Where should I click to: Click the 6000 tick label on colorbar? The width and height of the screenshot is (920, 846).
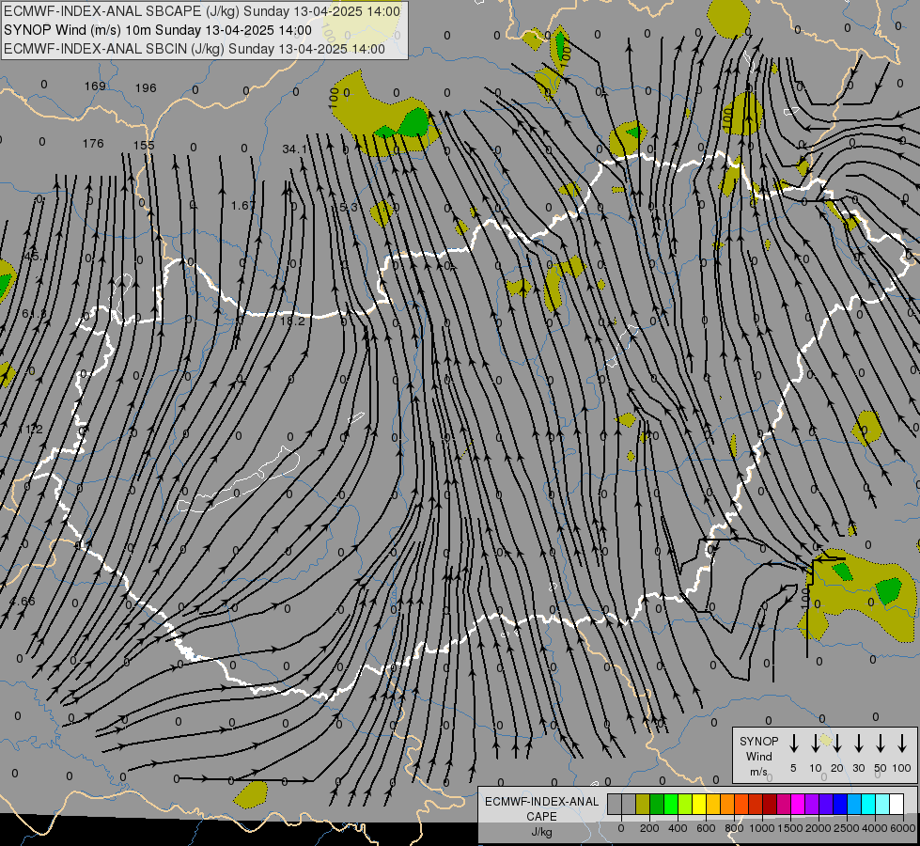point(902,828)
